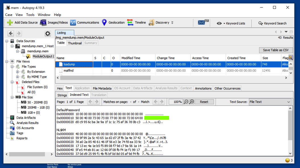300x168 pixels.
Task: Click the column chooser icon at the table corner
Action: click(x=291, y=58)
